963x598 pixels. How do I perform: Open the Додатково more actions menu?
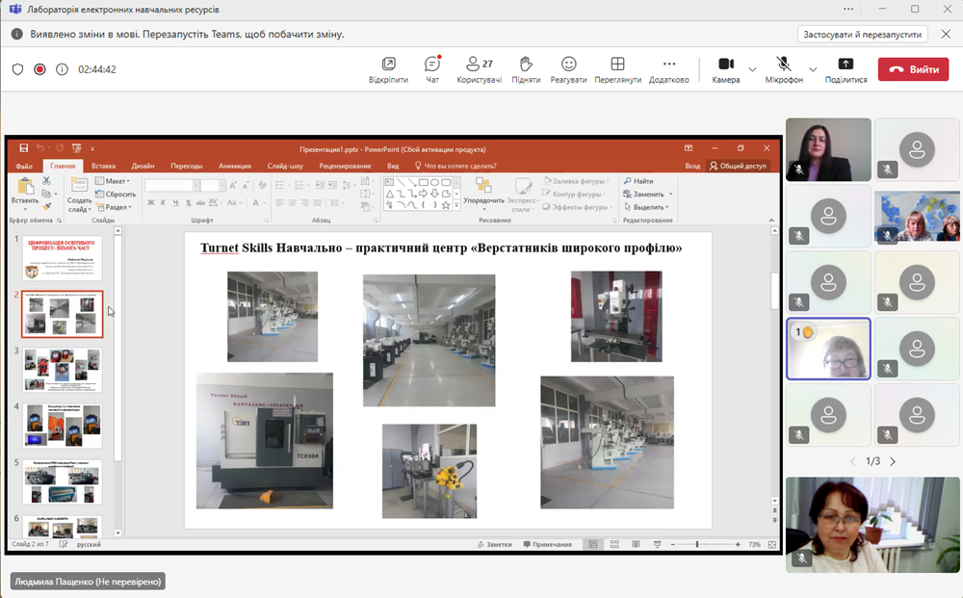(669, 65)
